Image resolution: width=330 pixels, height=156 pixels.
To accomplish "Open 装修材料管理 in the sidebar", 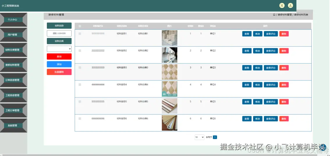I will pyautogui.click(x=13, y=65).
